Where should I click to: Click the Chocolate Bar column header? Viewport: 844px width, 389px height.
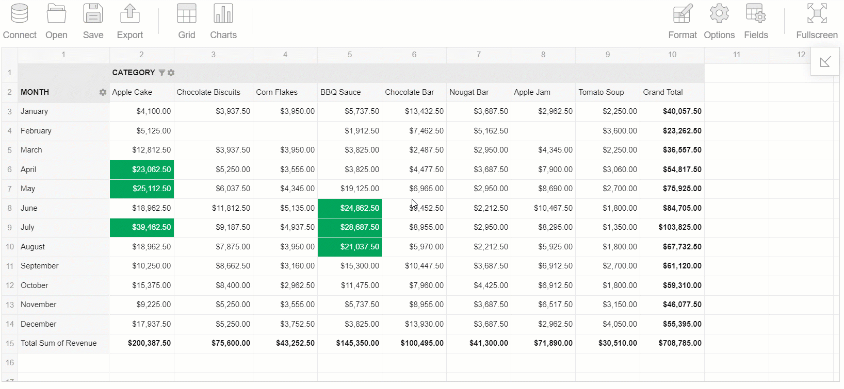(x=414, y=92)
